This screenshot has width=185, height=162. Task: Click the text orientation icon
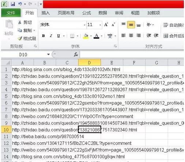coord(149,25)
